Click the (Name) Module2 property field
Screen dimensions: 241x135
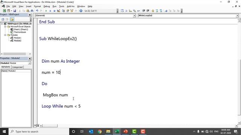[16, 71]
